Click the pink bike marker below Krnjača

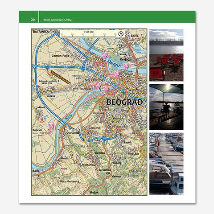click(x=126, y=66)
